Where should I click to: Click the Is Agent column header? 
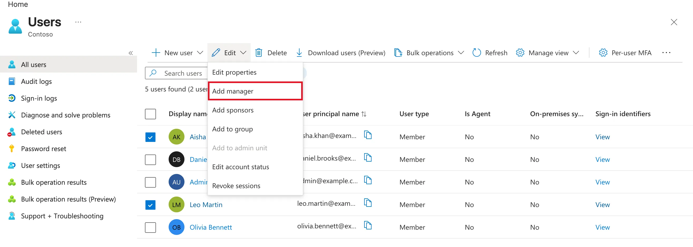[477, 114]
